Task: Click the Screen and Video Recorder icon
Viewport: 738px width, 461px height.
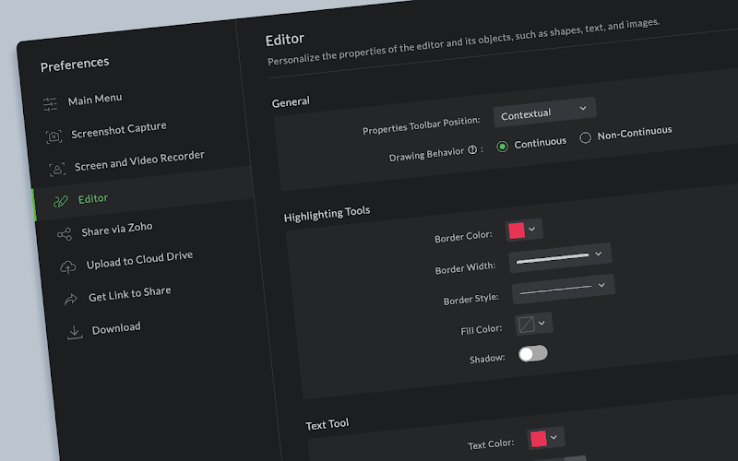Action: (x=57, y=169)
